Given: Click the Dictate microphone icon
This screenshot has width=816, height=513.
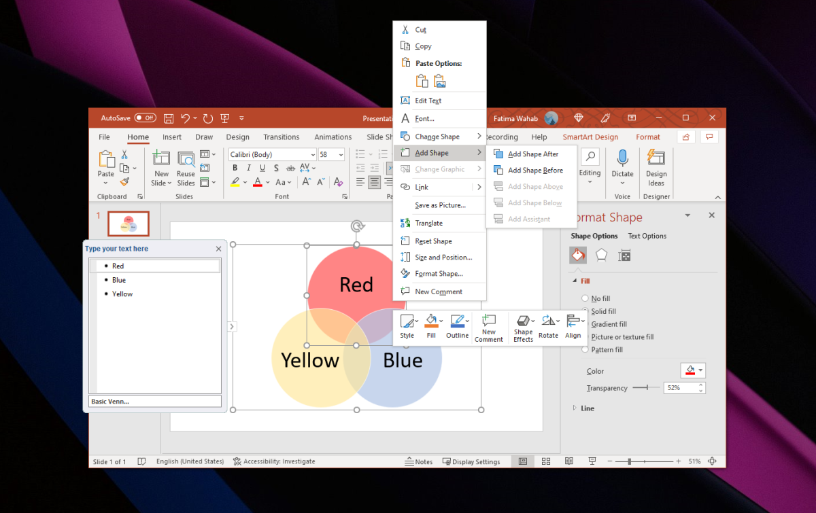Looking at the screenshot, I should (622, 159).
